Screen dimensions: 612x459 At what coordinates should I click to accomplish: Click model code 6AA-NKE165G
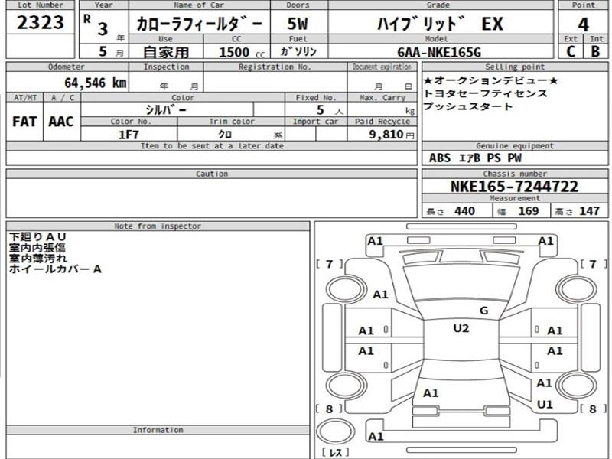coord(439,52)
